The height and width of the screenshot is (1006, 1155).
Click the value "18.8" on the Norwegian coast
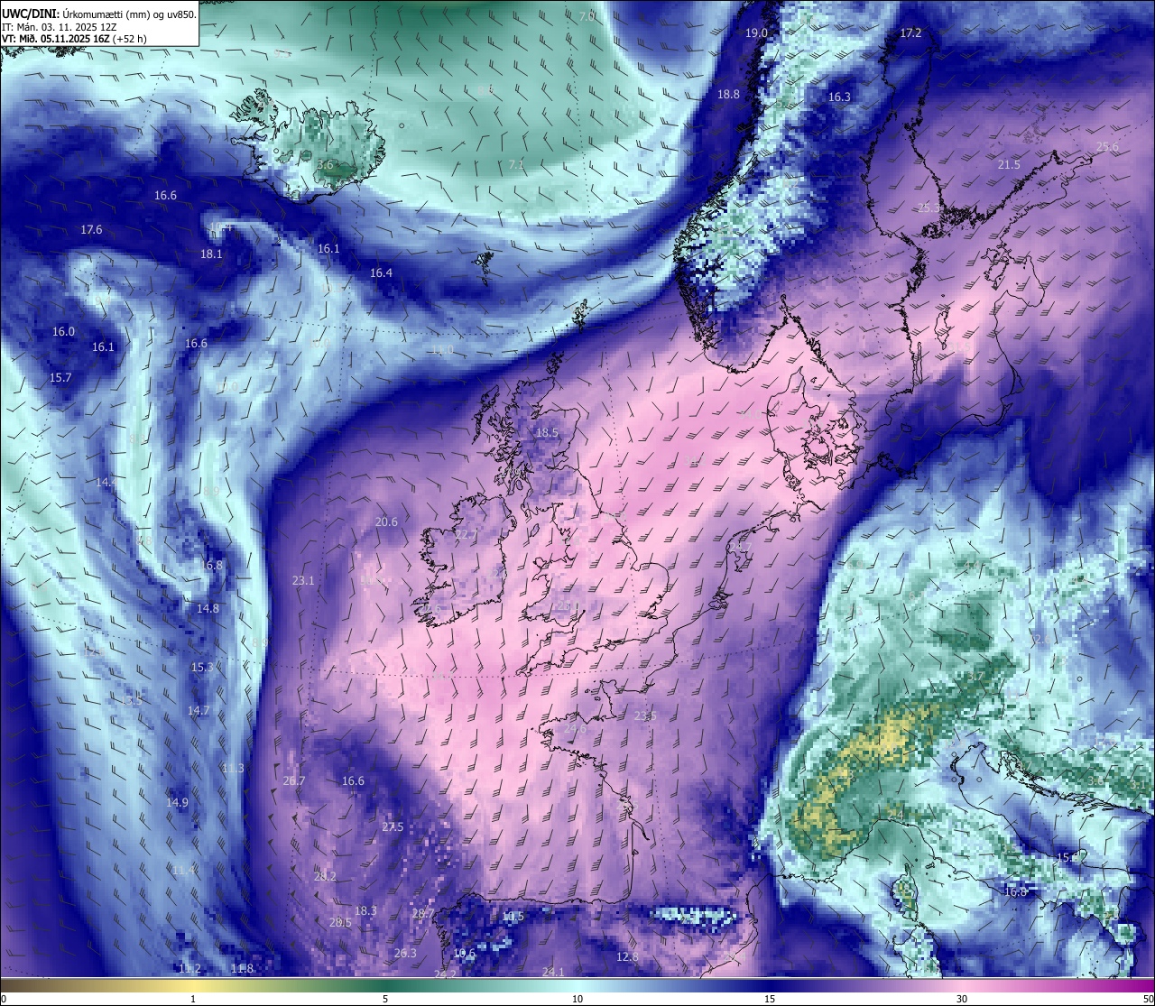[x=728, y=94]
